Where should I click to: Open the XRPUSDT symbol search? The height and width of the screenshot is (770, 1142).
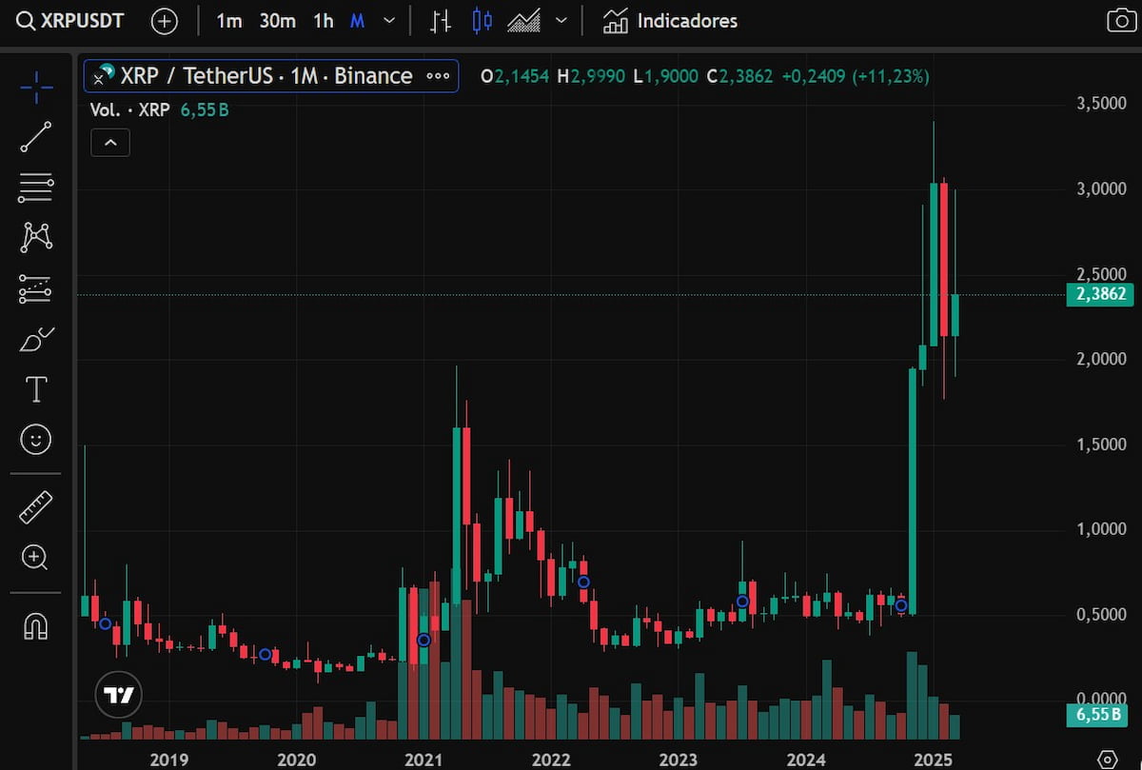[71, 20]
